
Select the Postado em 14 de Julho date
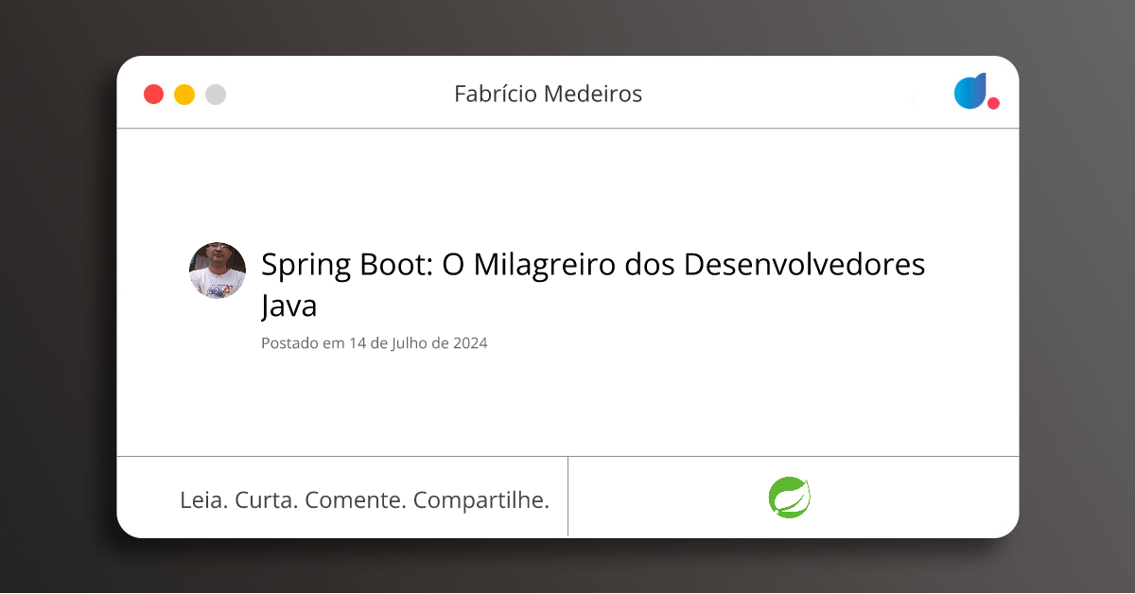click(x=374, y=342)
